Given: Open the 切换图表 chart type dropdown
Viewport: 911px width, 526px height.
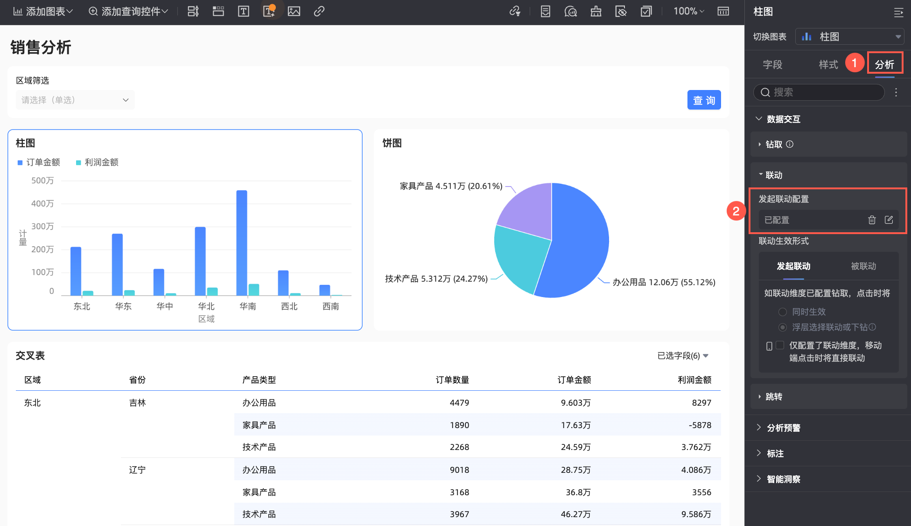Looking at the screenshot, I should pyautogui.click(x=849, y=36).
